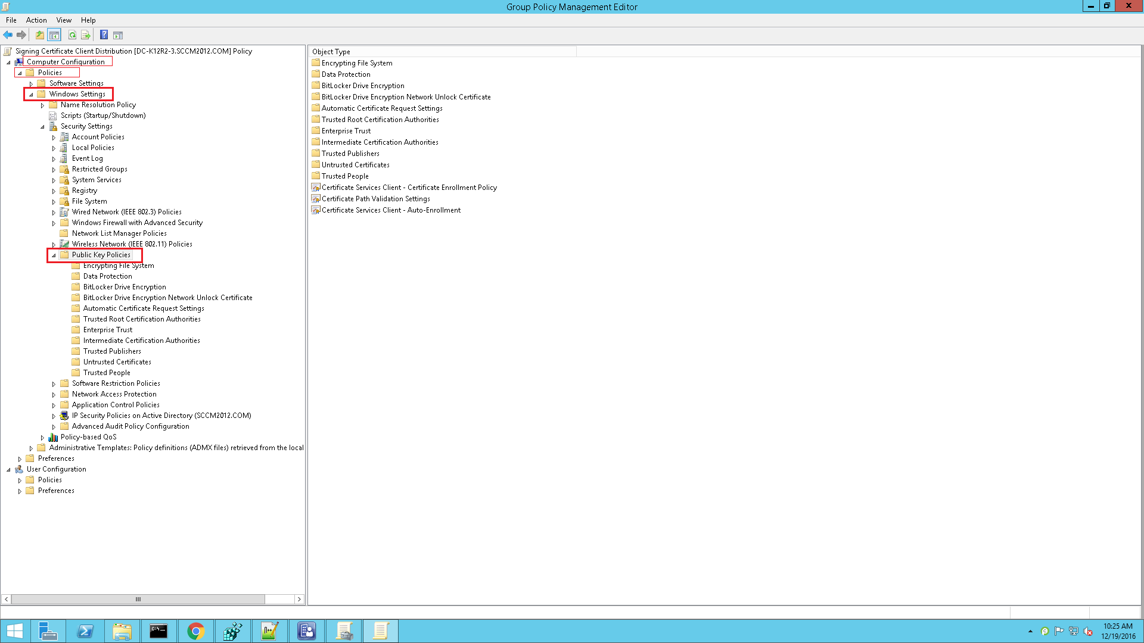Click the Refresh icon in the toolbar

pyautogui.click(x=72, y=35)
